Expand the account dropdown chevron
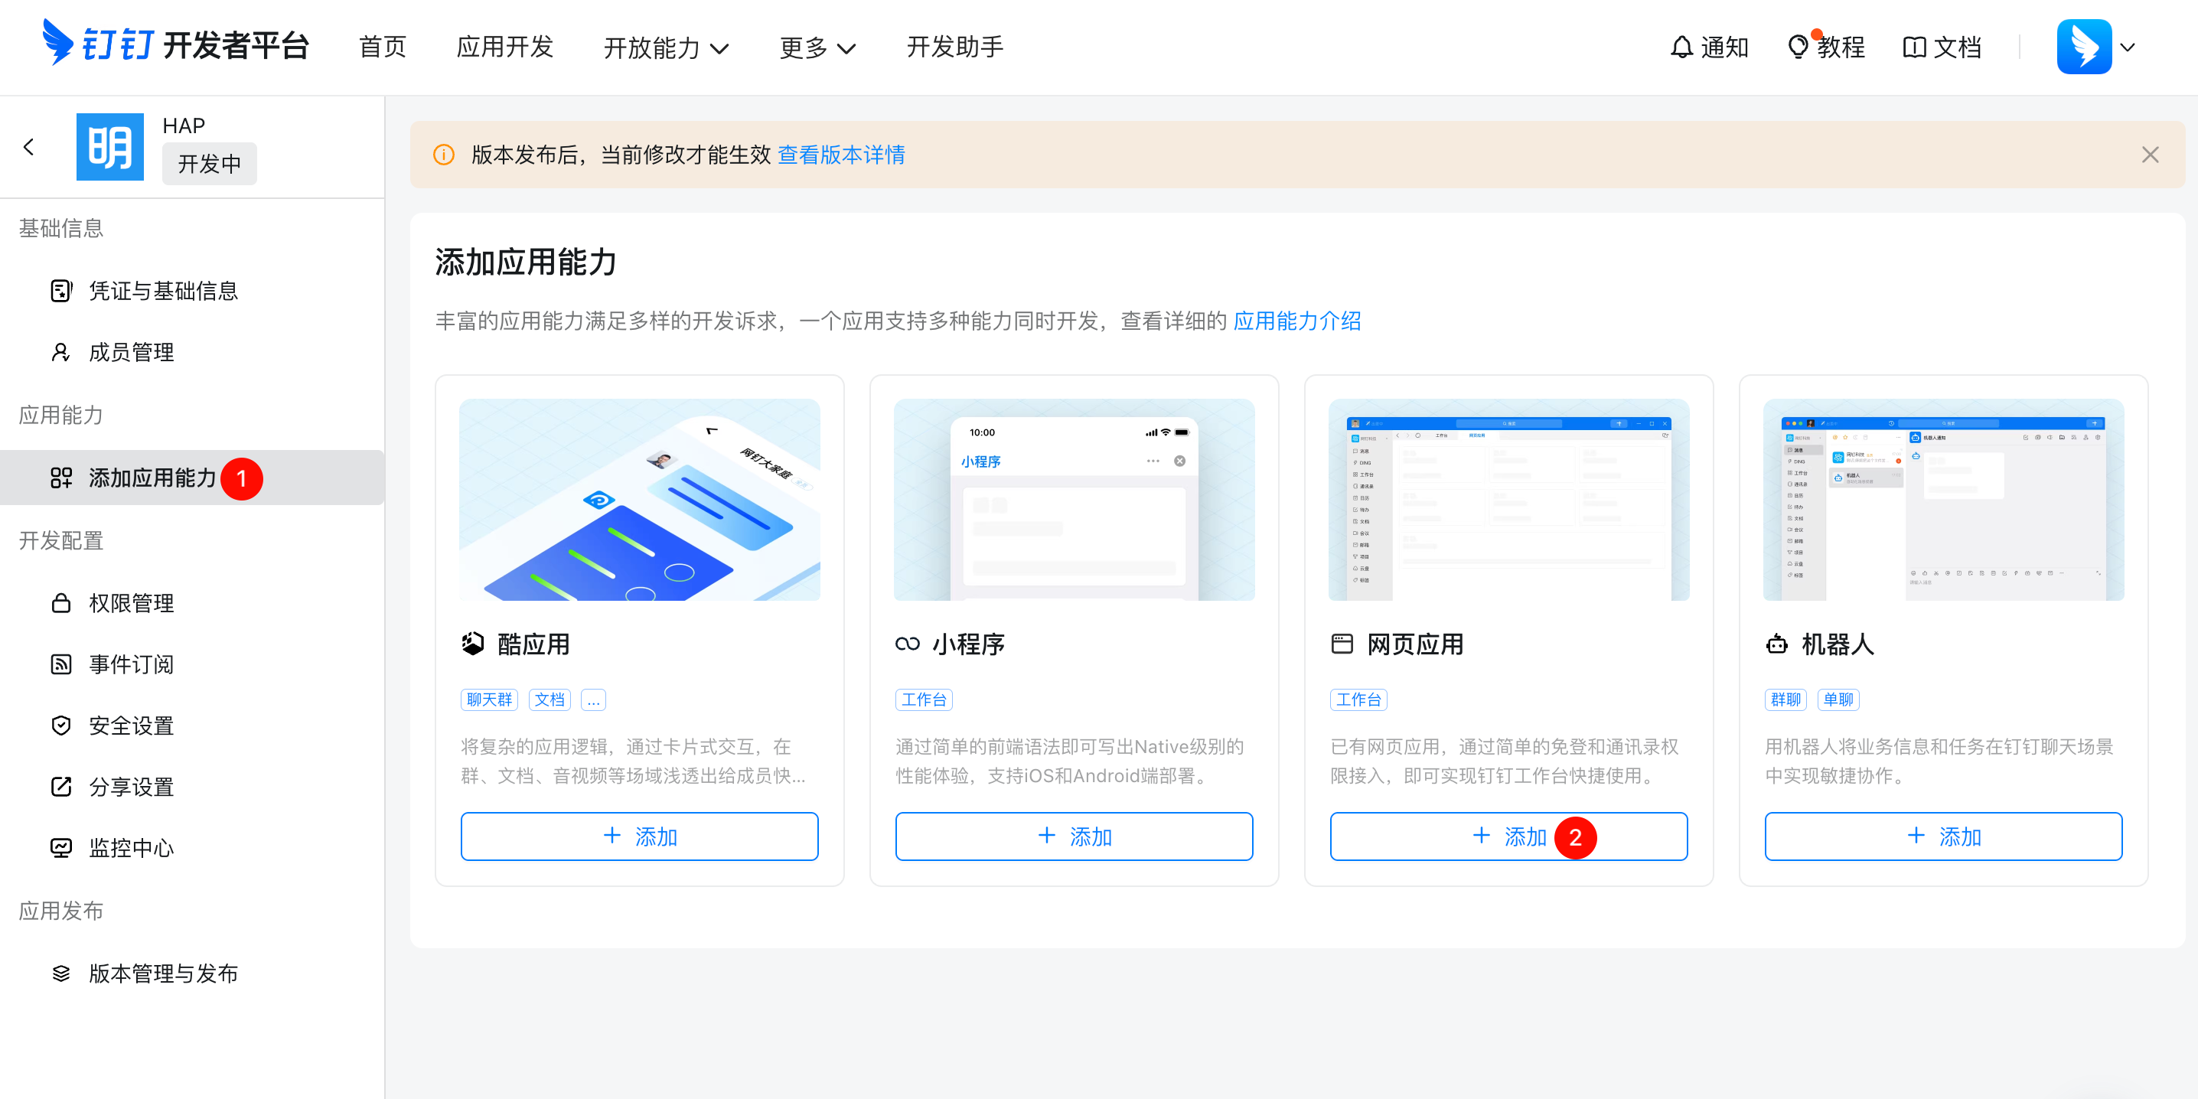 coord(2127,47)
